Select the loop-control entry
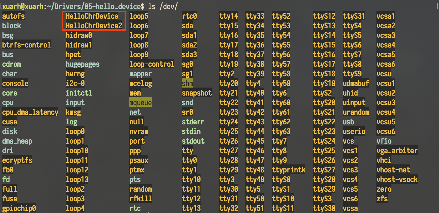This screenshot has width=439, height=213. [x=152, y=64]
